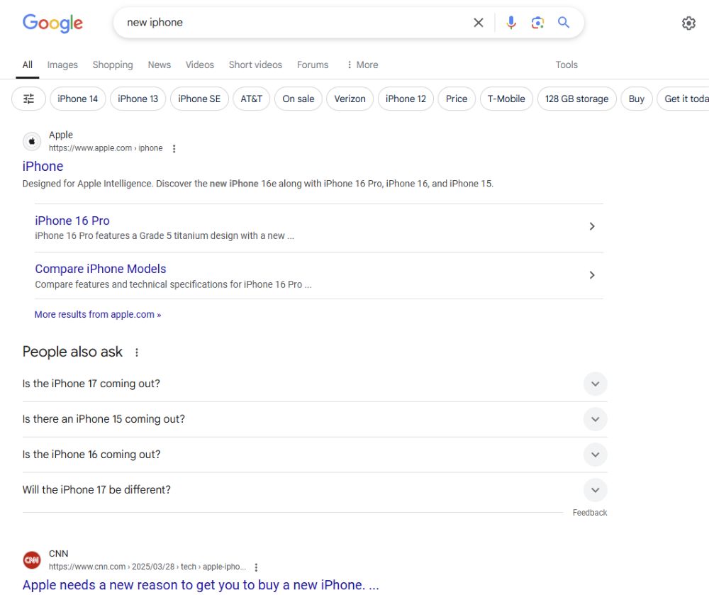Viewport: 709px width, 595px height.
Task: Switch to the Short videos tab
Action: click(255, 65)
